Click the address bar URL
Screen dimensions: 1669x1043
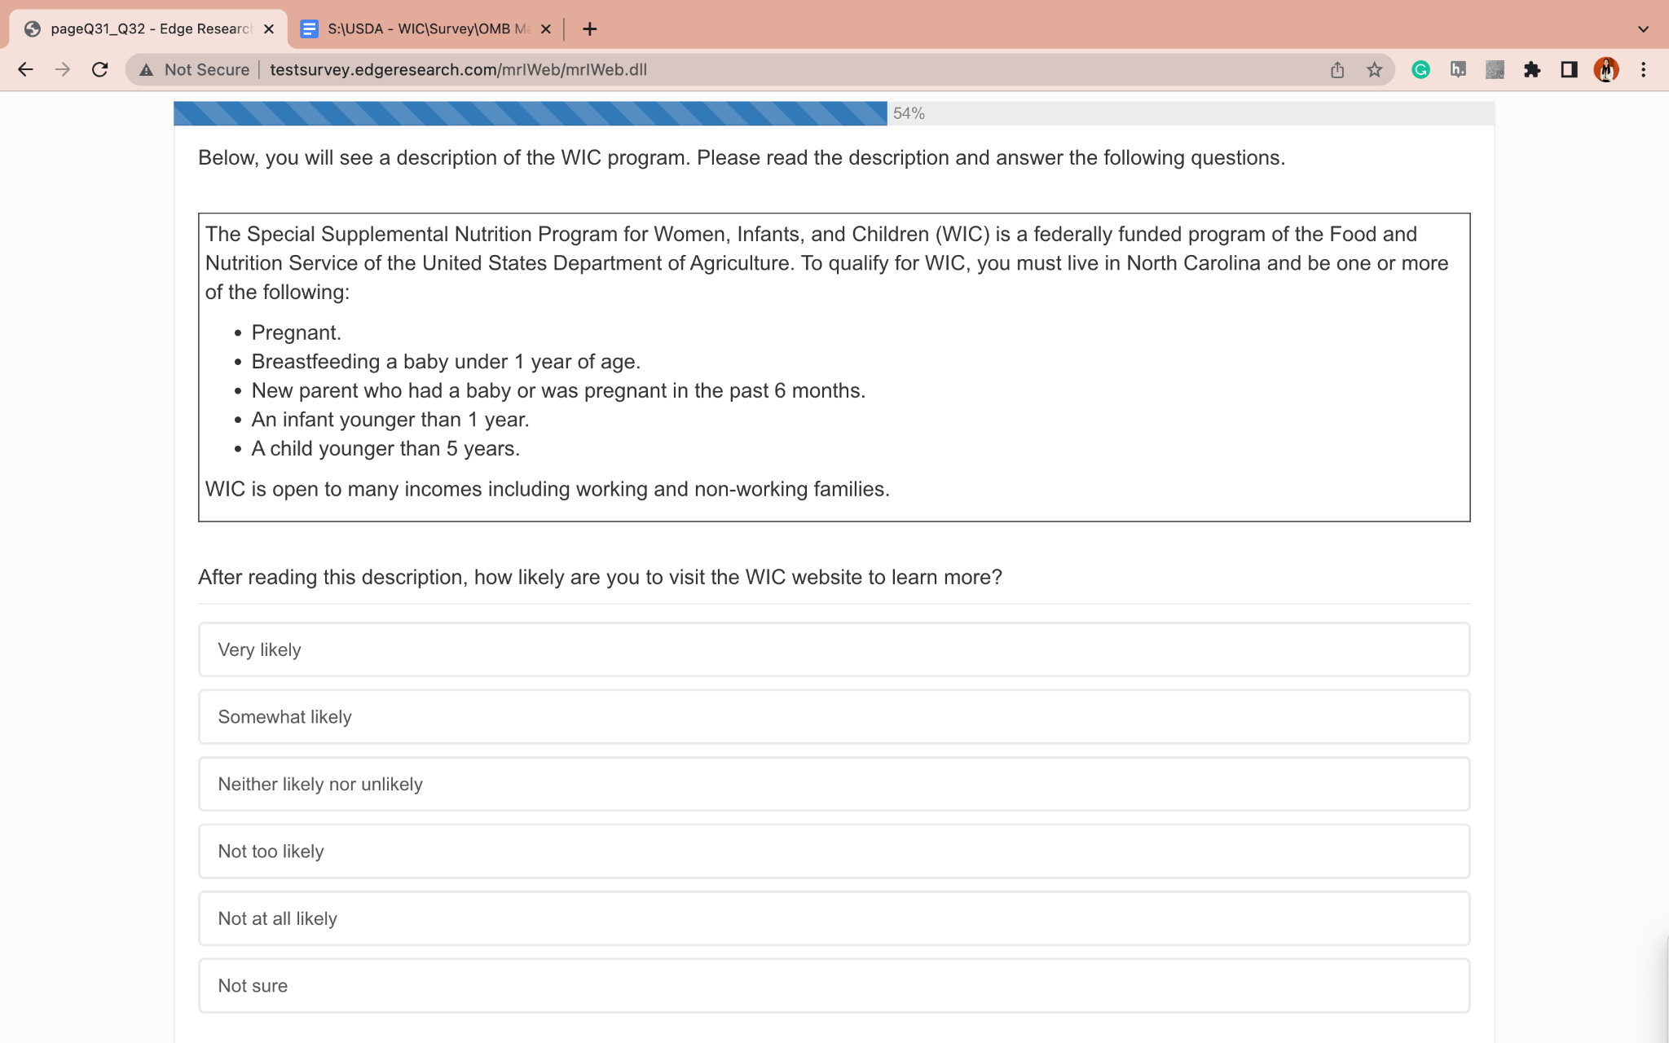[458, 70]
